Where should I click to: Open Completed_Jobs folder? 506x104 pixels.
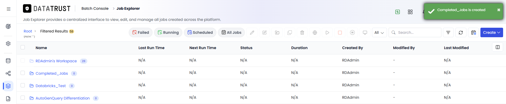point(52,73)
